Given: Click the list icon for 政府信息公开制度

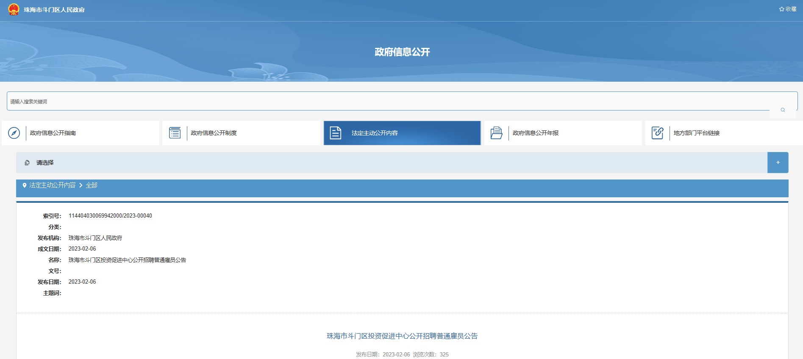Looking at the screenshot, I should tap(175, 133).
